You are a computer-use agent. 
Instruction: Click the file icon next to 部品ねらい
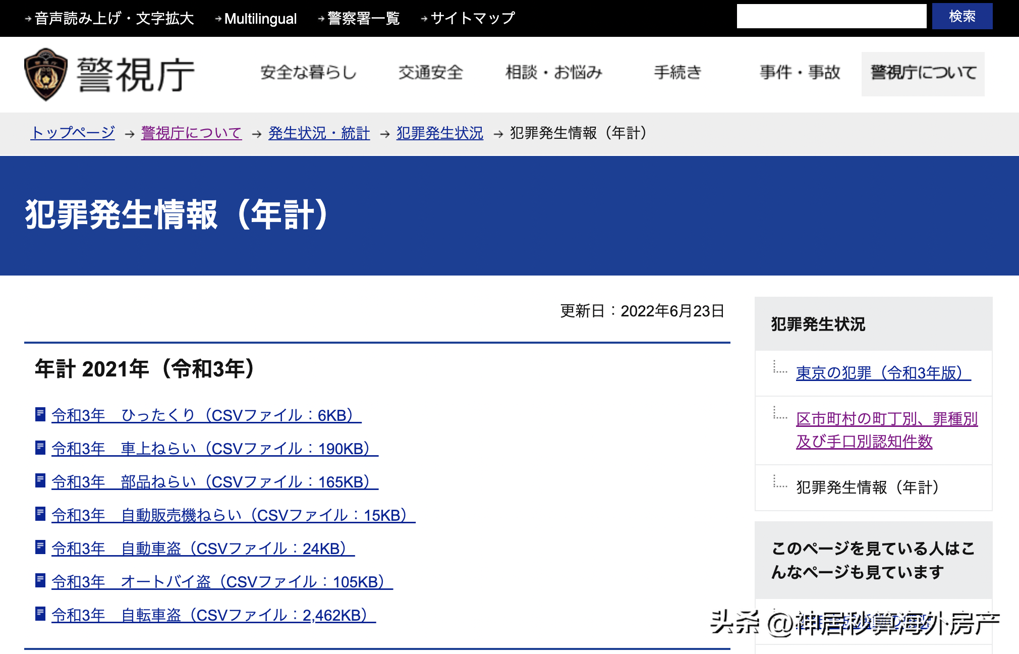click(40, 481)
